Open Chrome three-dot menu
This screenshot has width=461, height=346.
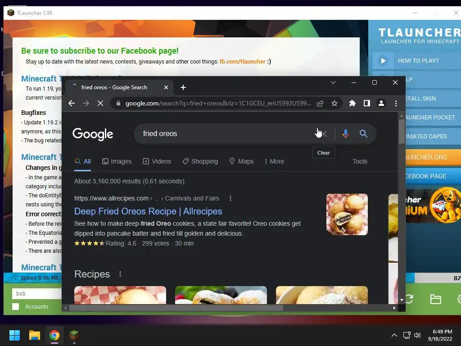[x=396, y=103]
